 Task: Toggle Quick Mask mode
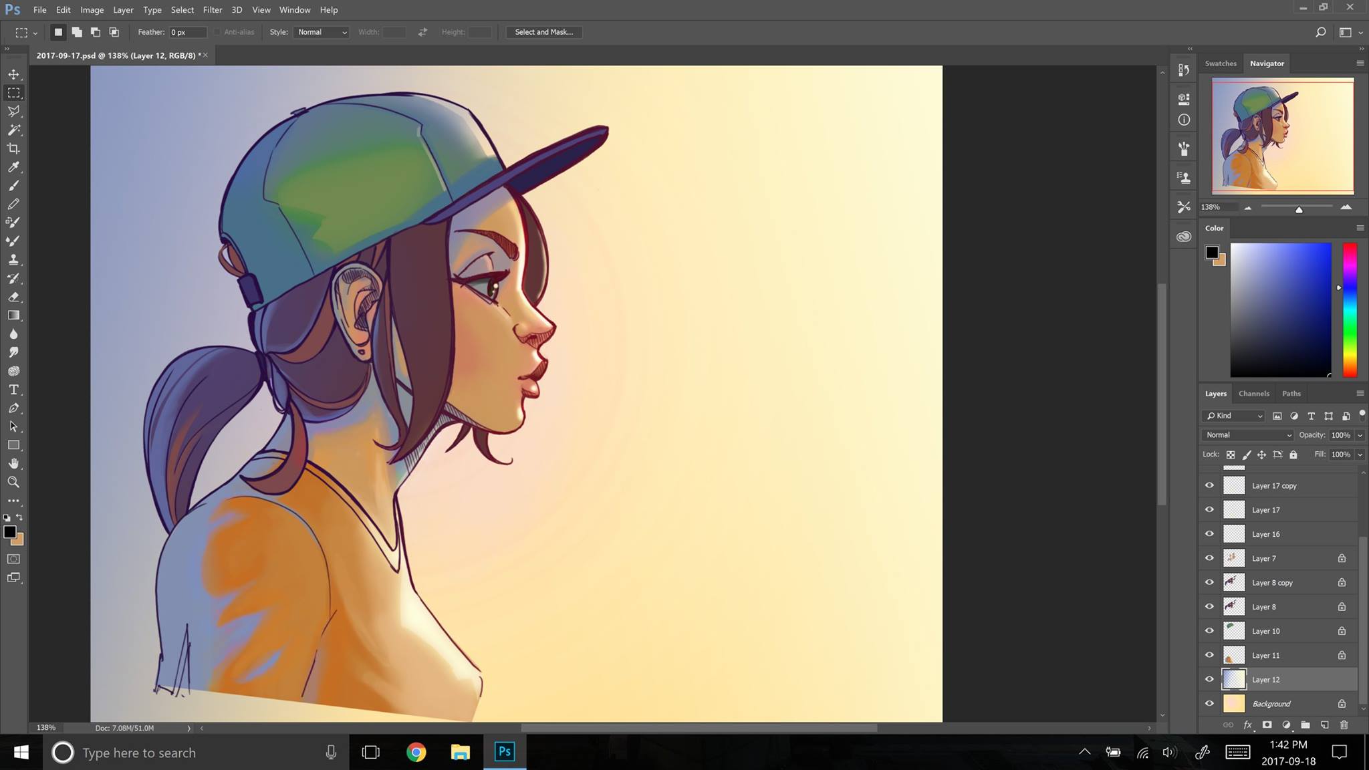point(13,559)
